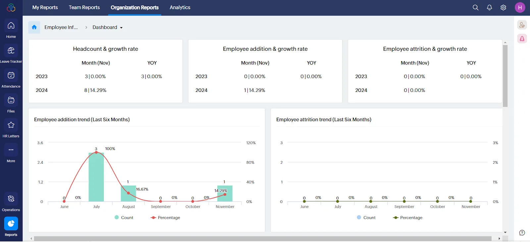
Task: Click the Headcount & growth rate title
Action: click(106, 49)
